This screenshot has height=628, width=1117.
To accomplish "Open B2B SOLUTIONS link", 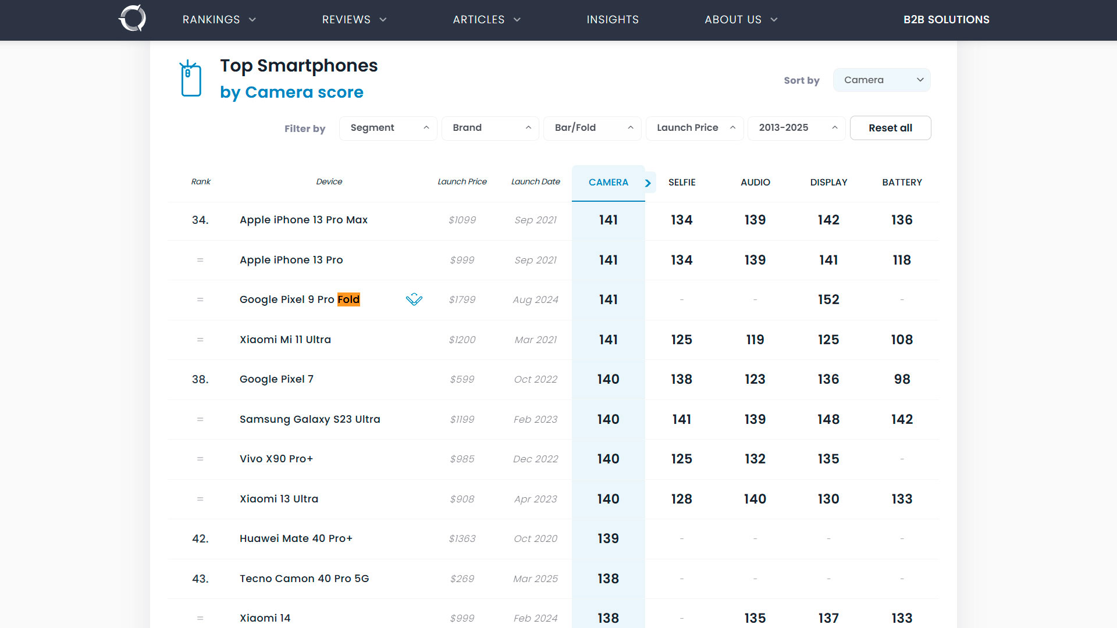I will (x=947, y=20).
